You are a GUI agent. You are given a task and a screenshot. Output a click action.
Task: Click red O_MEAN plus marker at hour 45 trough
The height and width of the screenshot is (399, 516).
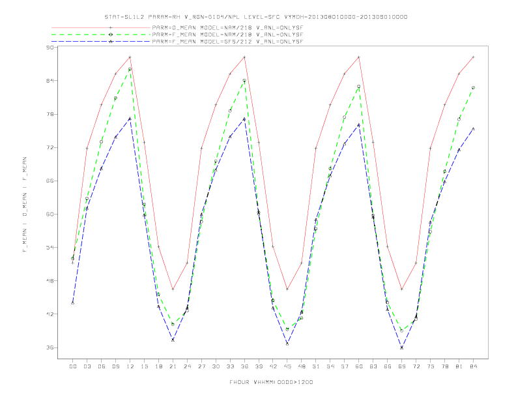point(287,289)
